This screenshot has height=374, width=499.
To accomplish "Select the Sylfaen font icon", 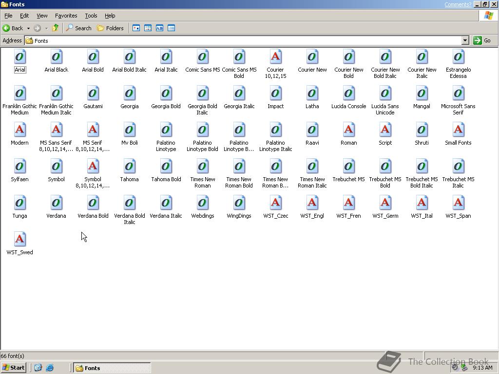I will pyautogui.click(x=19, y=167).
